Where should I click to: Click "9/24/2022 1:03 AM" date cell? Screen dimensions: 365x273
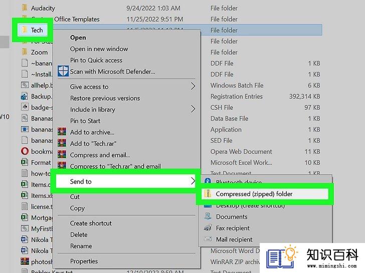pyautogui.click(x=153, y=8)
